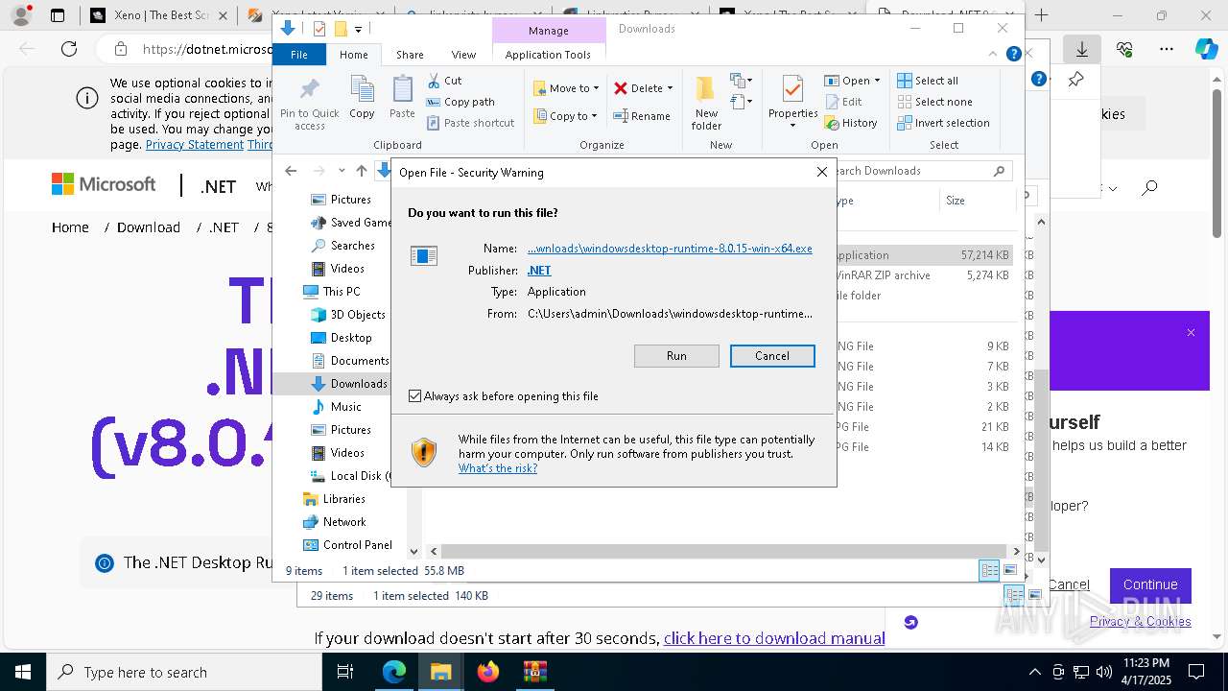Switch to the Share ribbon tab
This screenshot has height=691, width=1228.
click(x=410, y=55)
